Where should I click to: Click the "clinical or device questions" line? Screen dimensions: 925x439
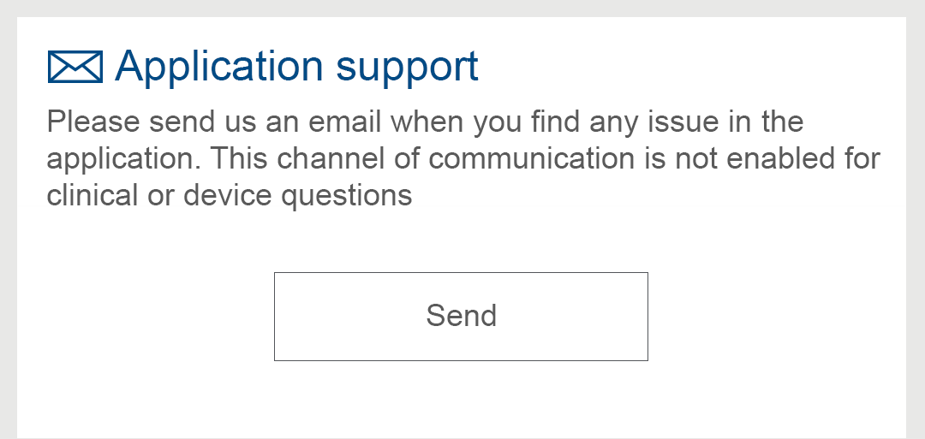(x=230, y=195)
